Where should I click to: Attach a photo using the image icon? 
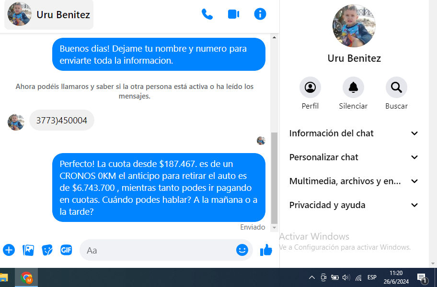coord(28,250)
